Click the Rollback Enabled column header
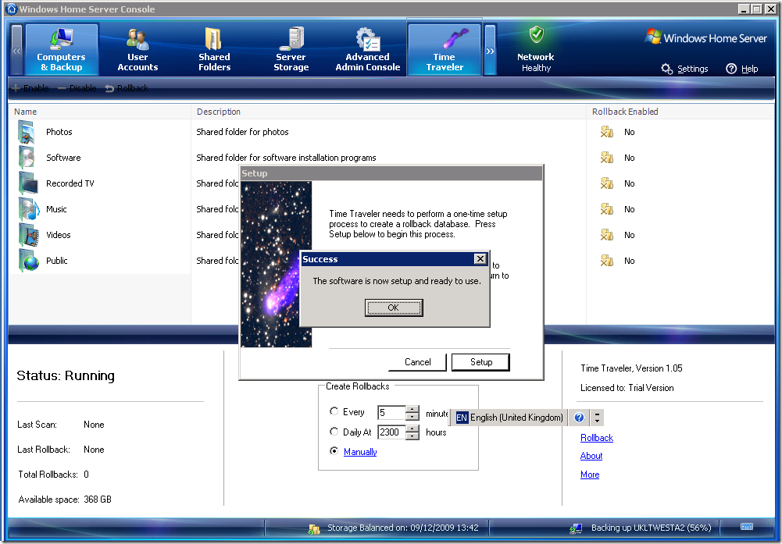The width and height of the screenshot is (782, 544). click(680, 112)
